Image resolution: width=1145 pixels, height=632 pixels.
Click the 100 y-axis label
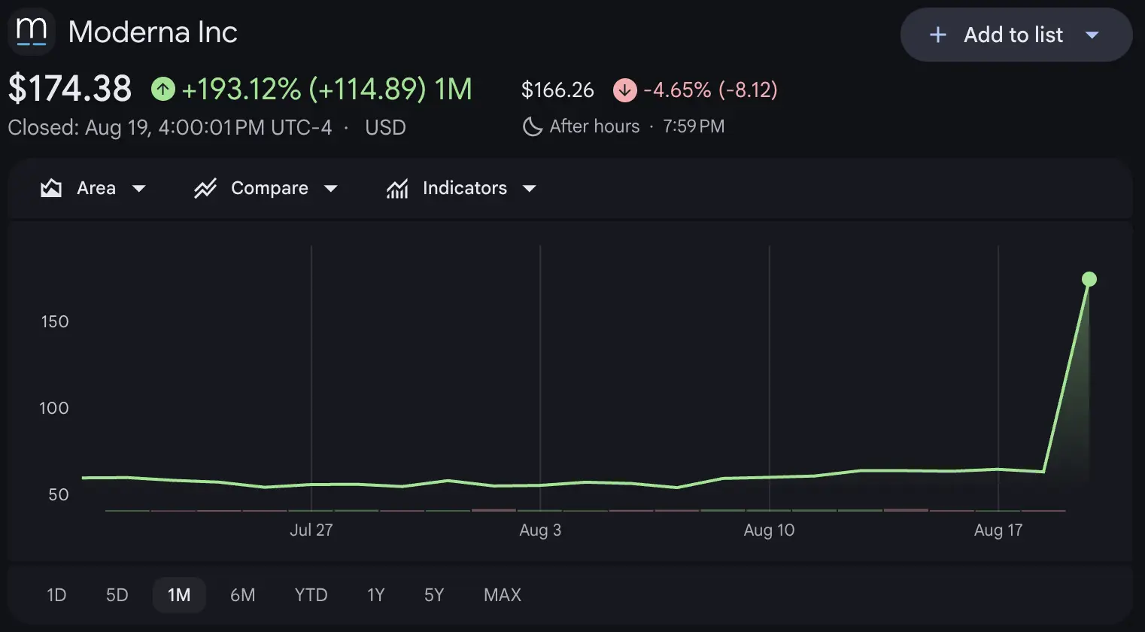(x=54, y=408)
